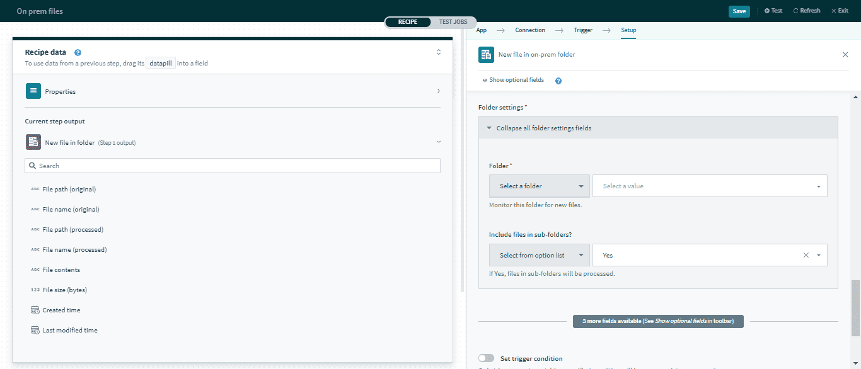The height and width of the screenshot is (369, 861).
Task: Open the Select a value folder dropdown
Action: tap(709, 186)
